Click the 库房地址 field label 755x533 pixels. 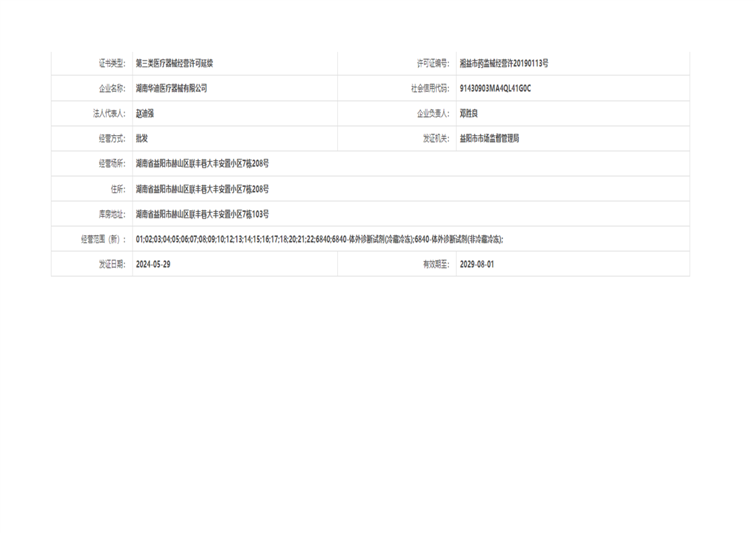point(112,214)
